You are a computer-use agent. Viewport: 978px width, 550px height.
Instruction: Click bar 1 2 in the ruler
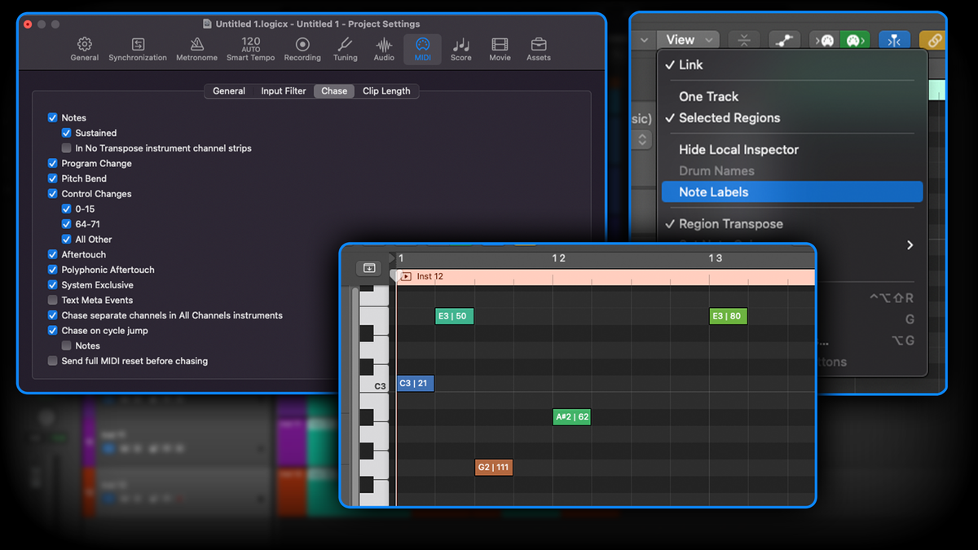558,258
